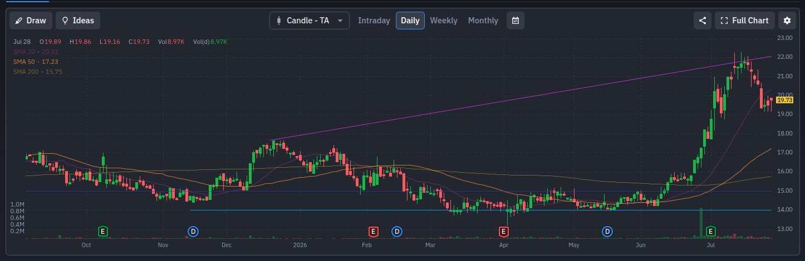This screenshot has height=261, width=805.
Task: Click the Jun label on date axis
Action: [x=641, y=244]
